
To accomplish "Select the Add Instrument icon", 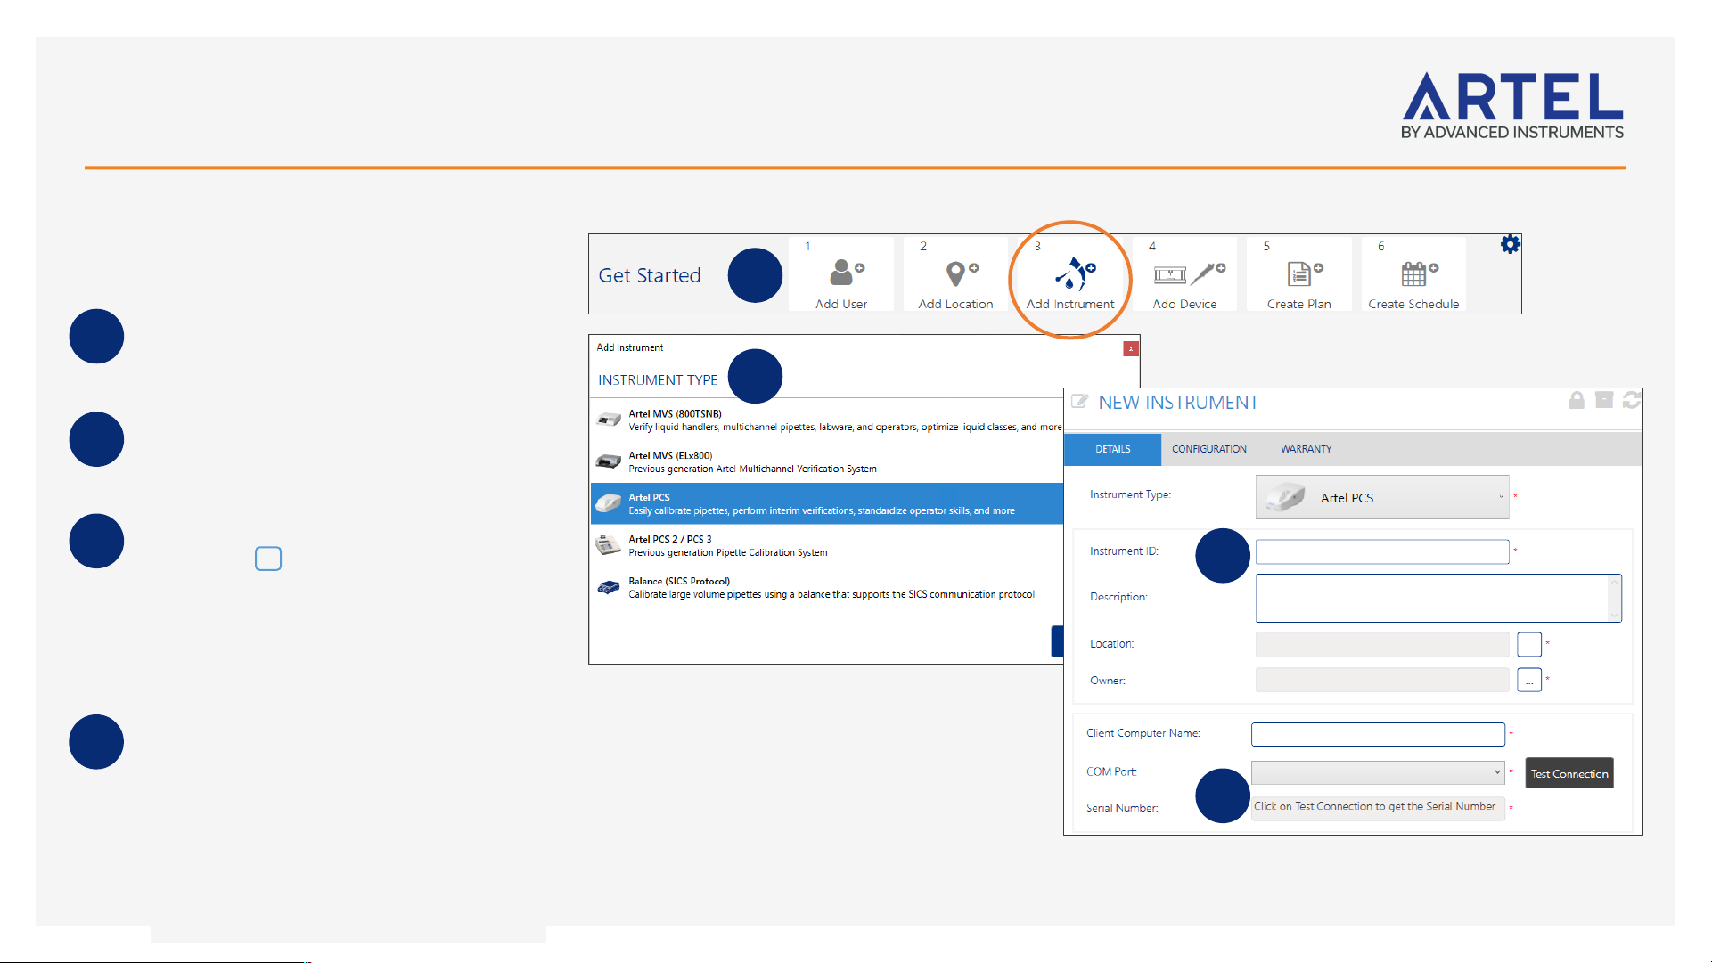I will pos(1075,273).
